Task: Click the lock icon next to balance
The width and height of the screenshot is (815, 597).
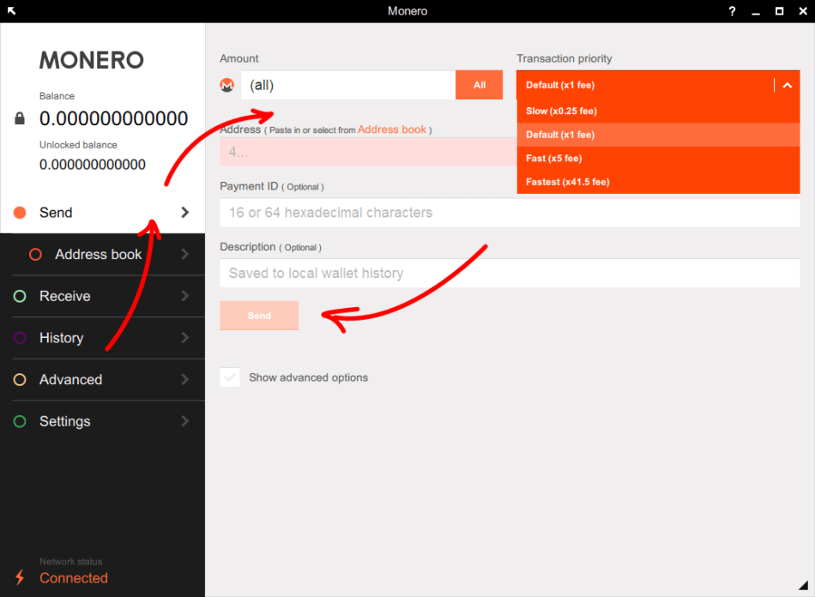Action: pos(20,118)
